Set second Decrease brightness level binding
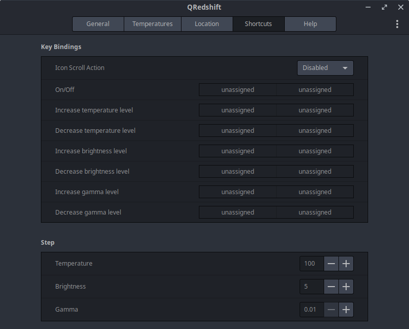The width and height of the screenshot is (409, 329). [x=315, y=172]
